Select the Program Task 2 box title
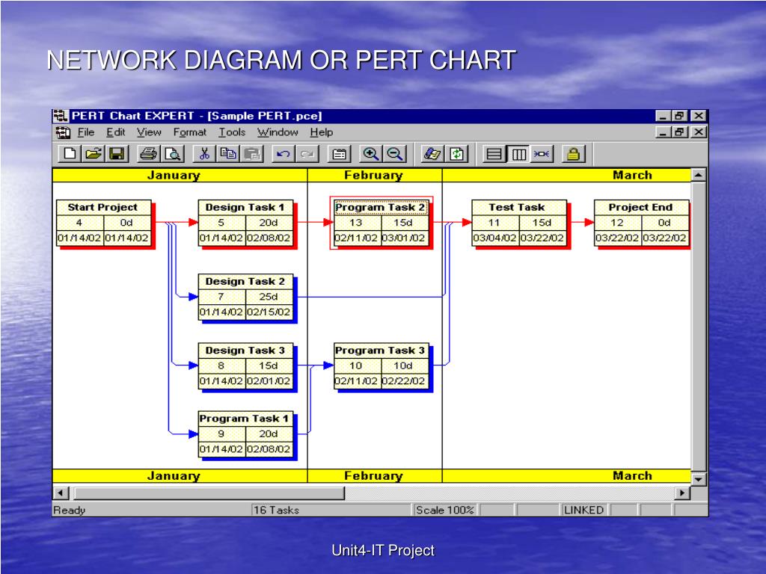This screenshot has height=574, width=766. tap(380, 208)
